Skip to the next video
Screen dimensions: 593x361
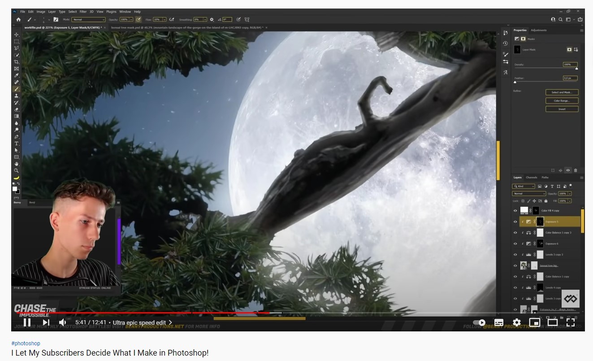46,322
